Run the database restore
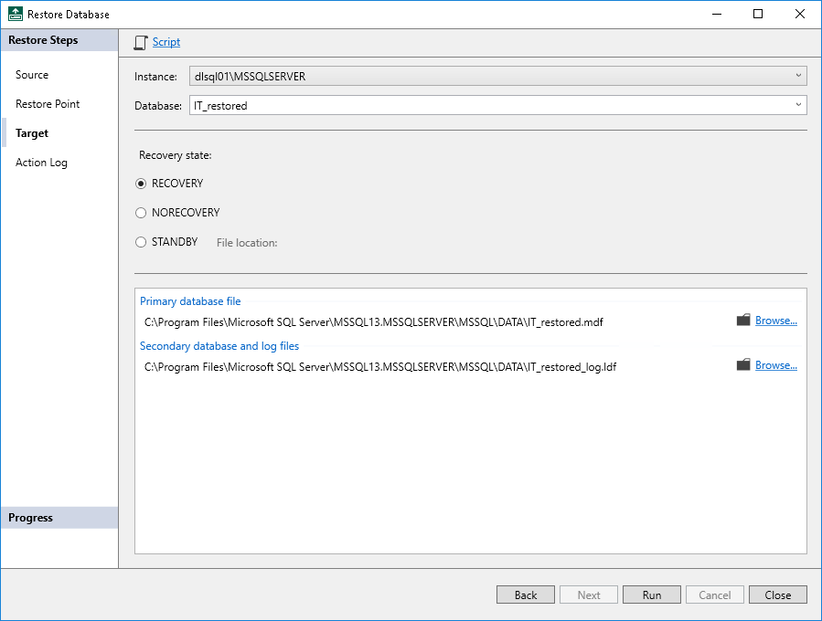Screen dimensions: 822x621 click(651, 595)
